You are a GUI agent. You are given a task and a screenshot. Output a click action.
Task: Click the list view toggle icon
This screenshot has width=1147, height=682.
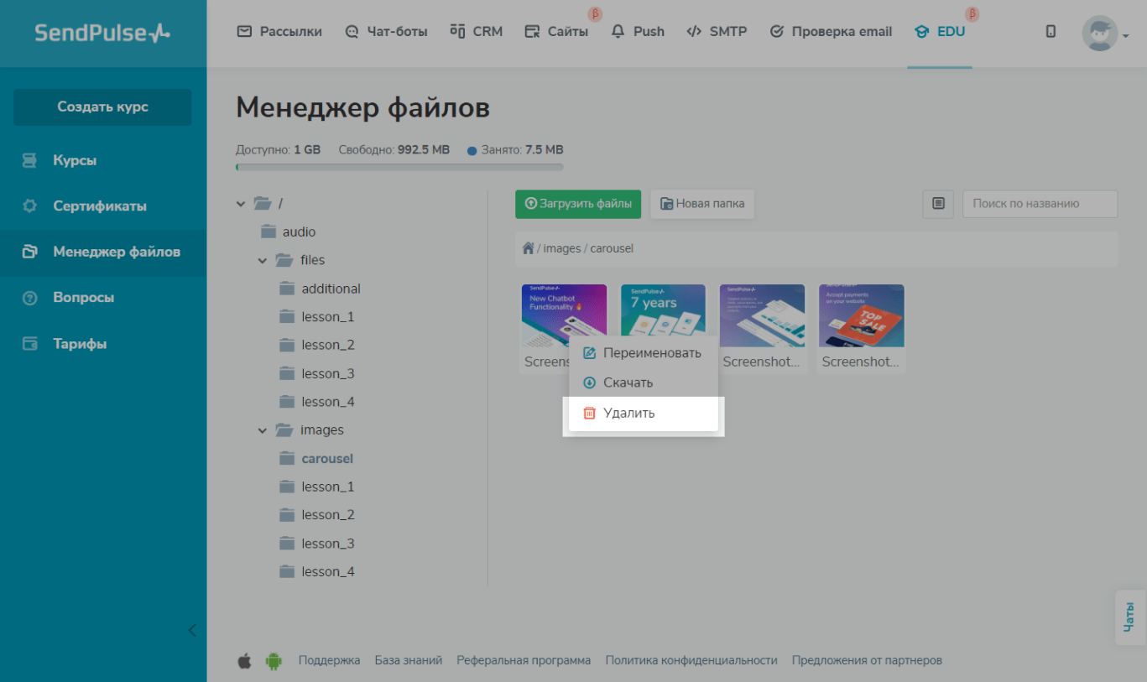point(938,204)
